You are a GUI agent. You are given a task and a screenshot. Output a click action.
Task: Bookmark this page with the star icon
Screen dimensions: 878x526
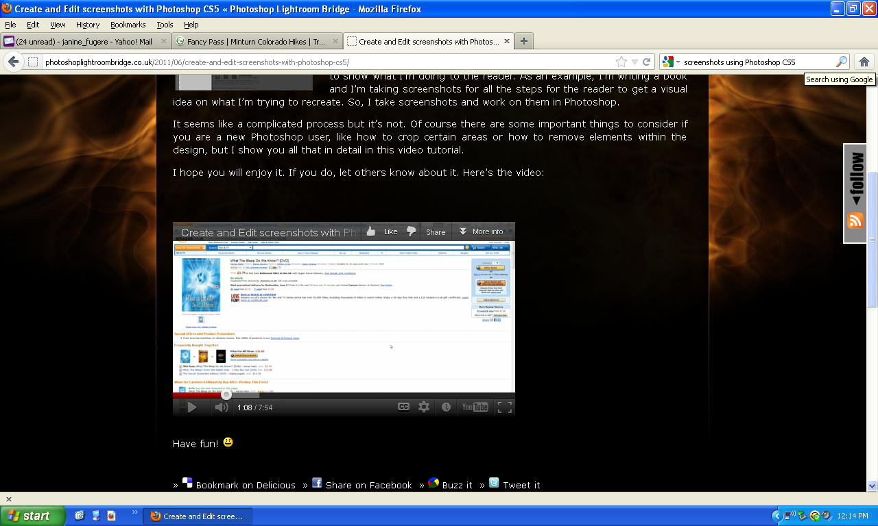[x=621, y=62]
